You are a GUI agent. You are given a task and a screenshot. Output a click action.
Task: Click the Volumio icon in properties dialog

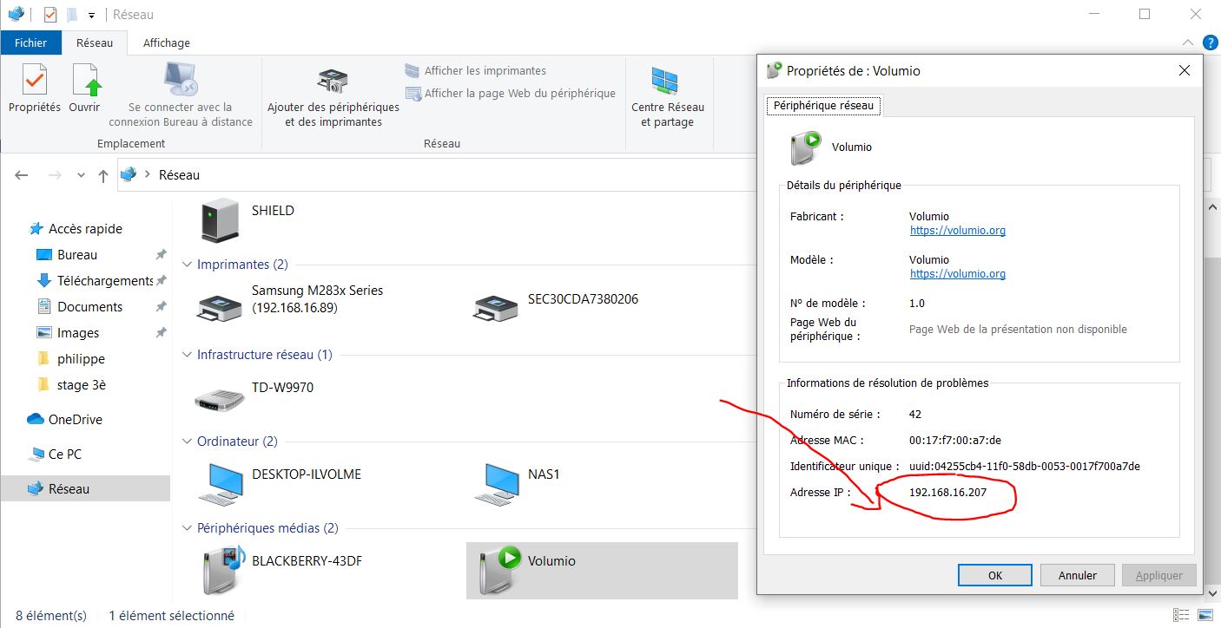coord(805,147)
